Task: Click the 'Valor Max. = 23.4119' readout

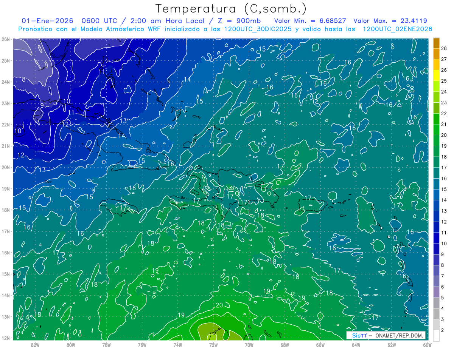Action: pos(390,21)
